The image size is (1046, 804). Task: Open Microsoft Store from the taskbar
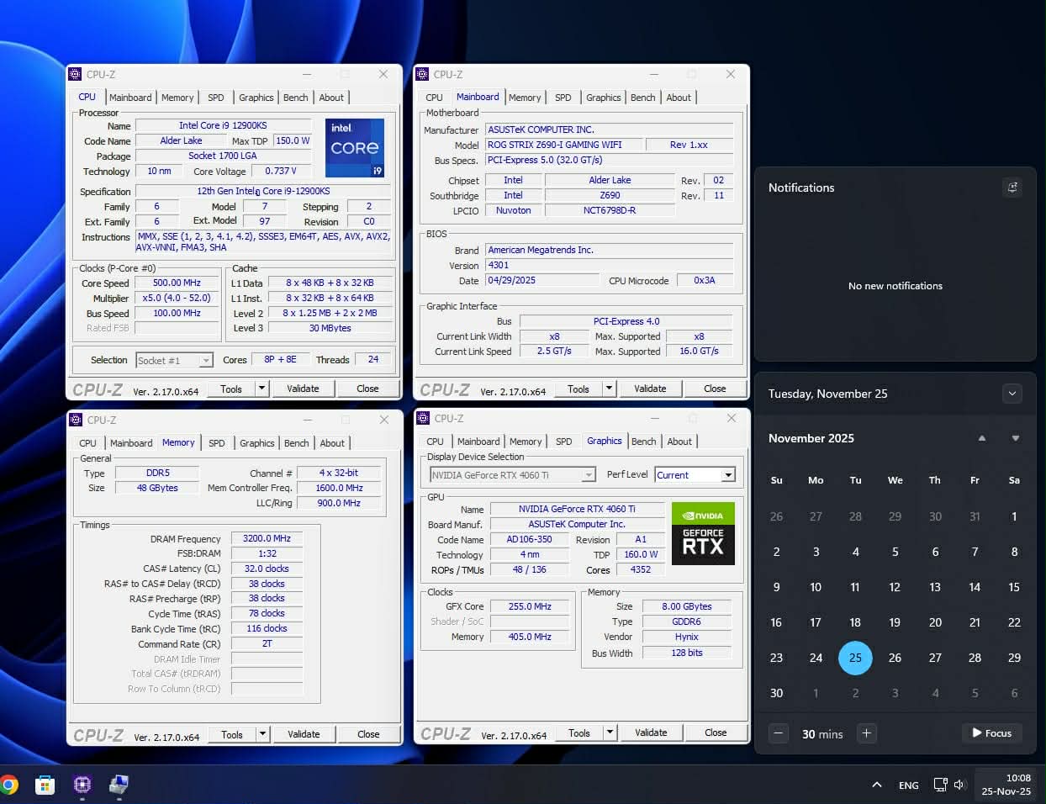(x=45, y=785)
